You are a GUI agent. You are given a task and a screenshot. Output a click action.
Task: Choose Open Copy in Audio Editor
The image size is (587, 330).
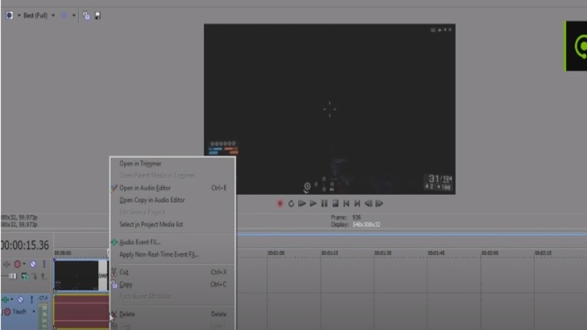point(172,200)
